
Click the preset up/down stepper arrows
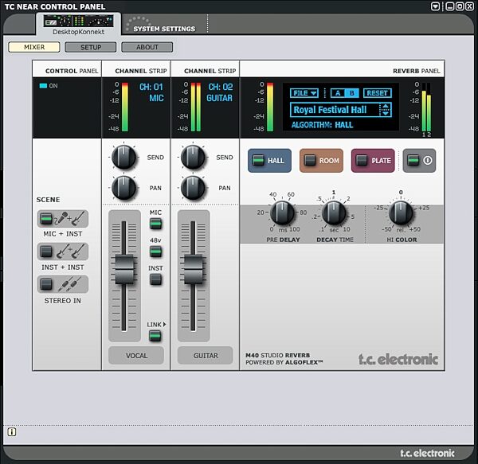tap(386, 110)
